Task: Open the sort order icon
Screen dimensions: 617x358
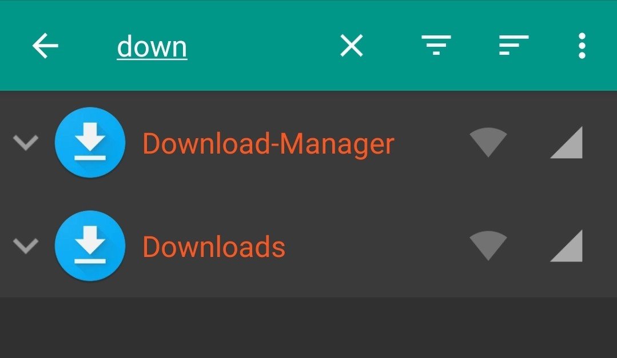Action: coord(513,45)
